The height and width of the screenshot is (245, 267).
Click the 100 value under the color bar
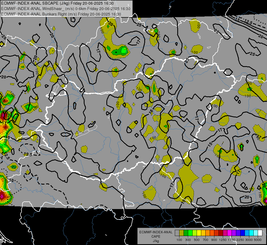179,240
